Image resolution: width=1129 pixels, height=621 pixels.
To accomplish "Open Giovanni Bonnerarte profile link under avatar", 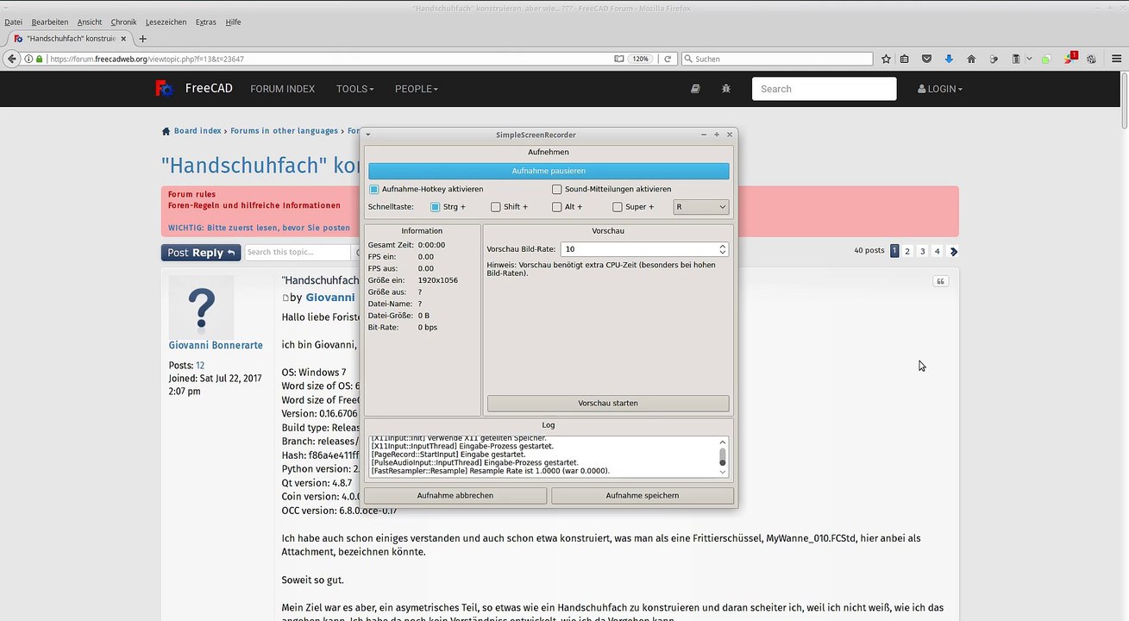I will click(x=216, y=345).
